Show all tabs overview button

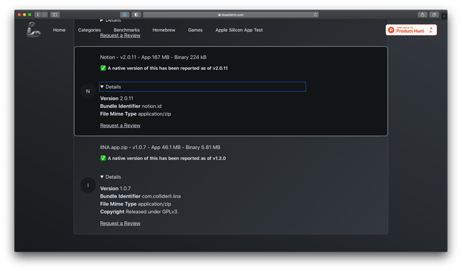coord(434,14)
